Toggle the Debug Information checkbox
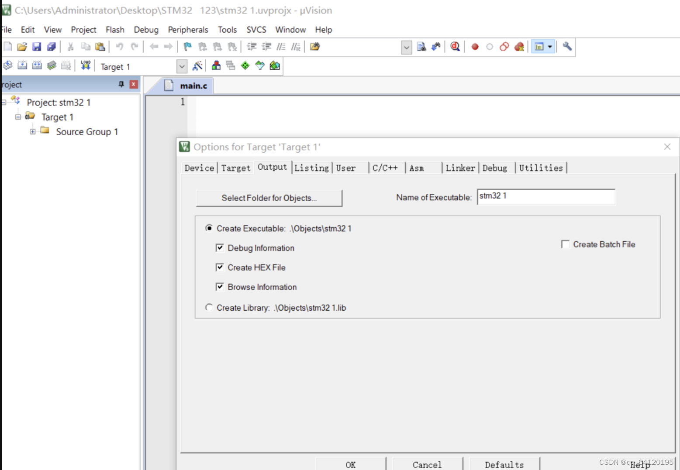Image resolution: width=680 pixels, height=470 pixels. tap(220, 248)
